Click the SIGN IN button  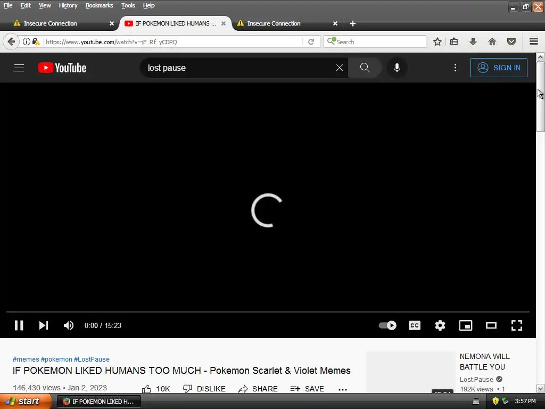[498, 68]
